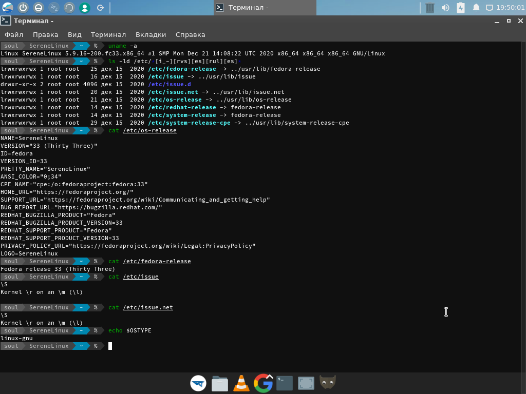This screenshot has width=526, height=394.
Task: Select the Терминал task in top panel
Action: (x=265, y=7)
